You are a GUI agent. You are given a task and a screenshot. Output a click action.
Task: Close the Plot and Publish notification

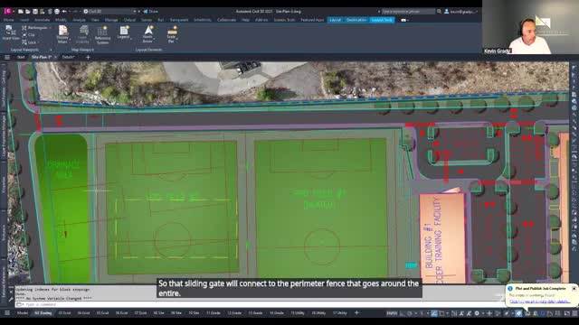click(x=574, y=289)
